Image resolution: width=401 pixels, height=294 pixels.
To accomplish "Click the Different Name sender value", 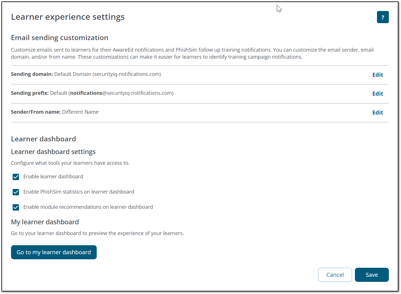I will 80,112.
